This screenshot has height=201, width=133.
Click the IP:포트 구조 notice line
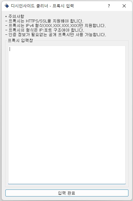45,30
